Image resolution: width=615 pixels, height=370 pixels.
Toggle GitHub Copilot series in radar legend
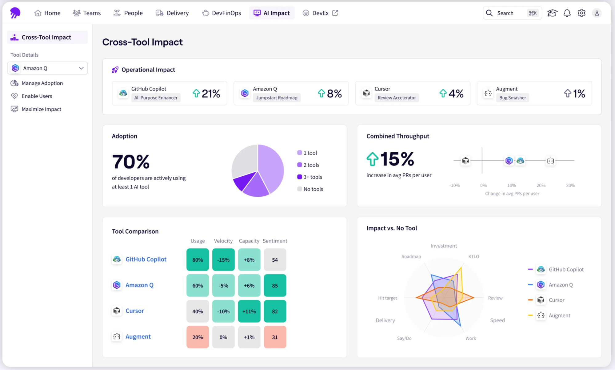[x=556, y=269]
